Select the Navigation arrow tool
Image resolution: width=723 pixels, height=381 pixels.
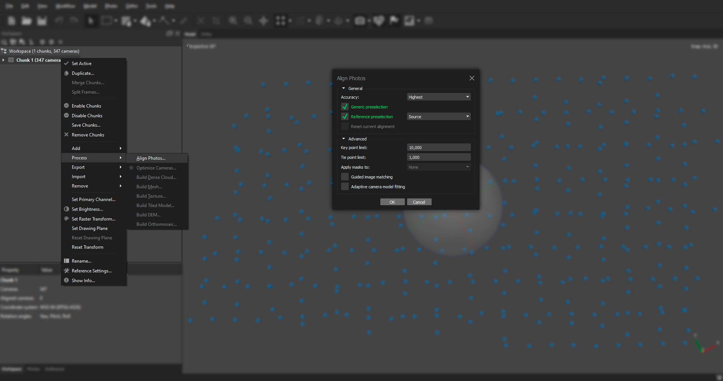[90, 21]
